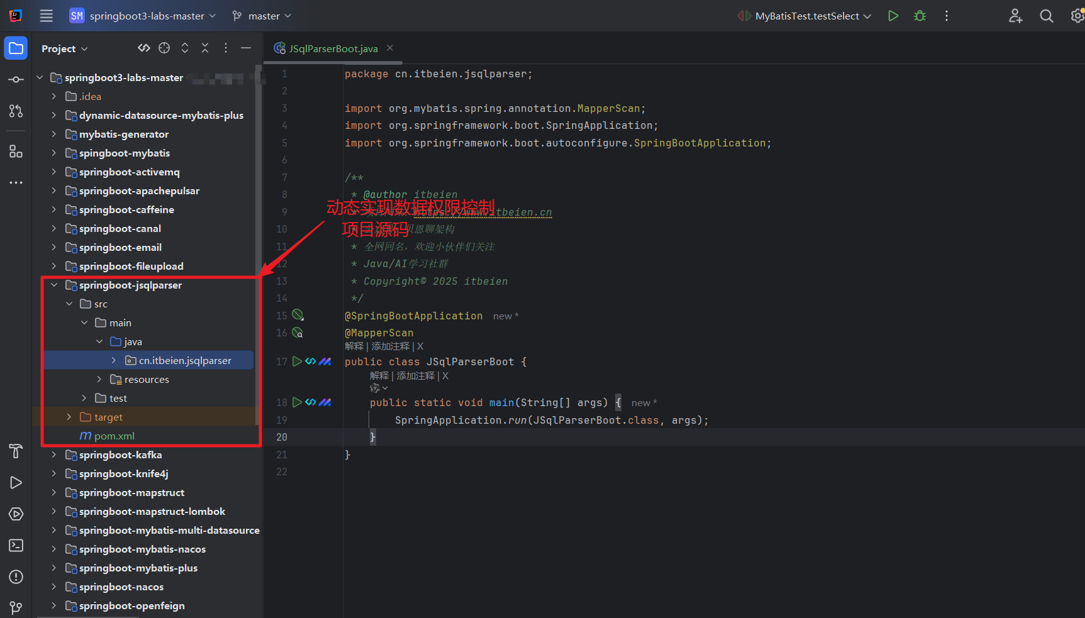Click SpringBootApplication annotation on line 15
This screenshot has width=1085, height=618.
tap(414, 316)
